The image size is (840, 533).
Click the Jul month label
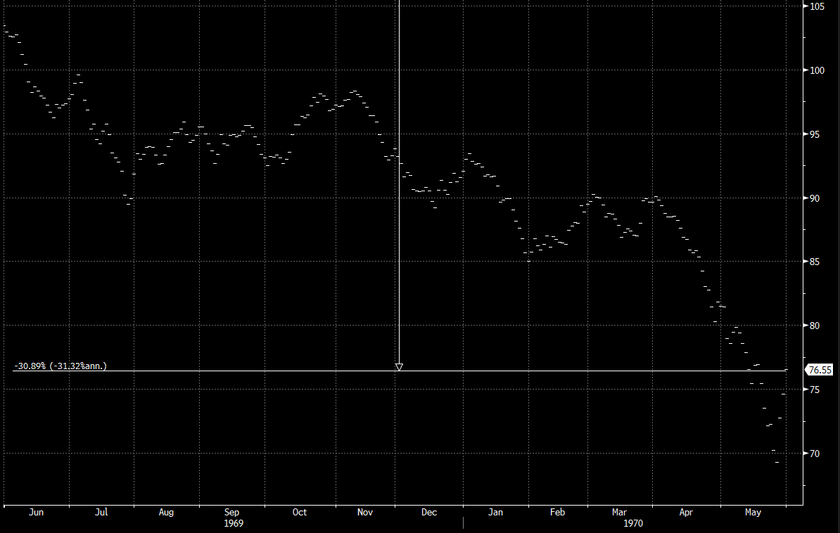[x=101, y=512]
